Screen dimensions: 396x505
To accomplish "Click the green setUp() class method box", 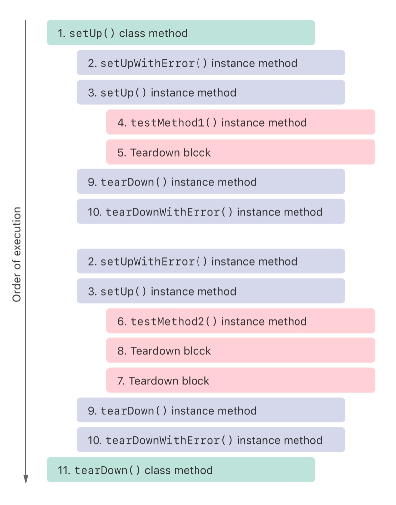I will click(181, 33).
